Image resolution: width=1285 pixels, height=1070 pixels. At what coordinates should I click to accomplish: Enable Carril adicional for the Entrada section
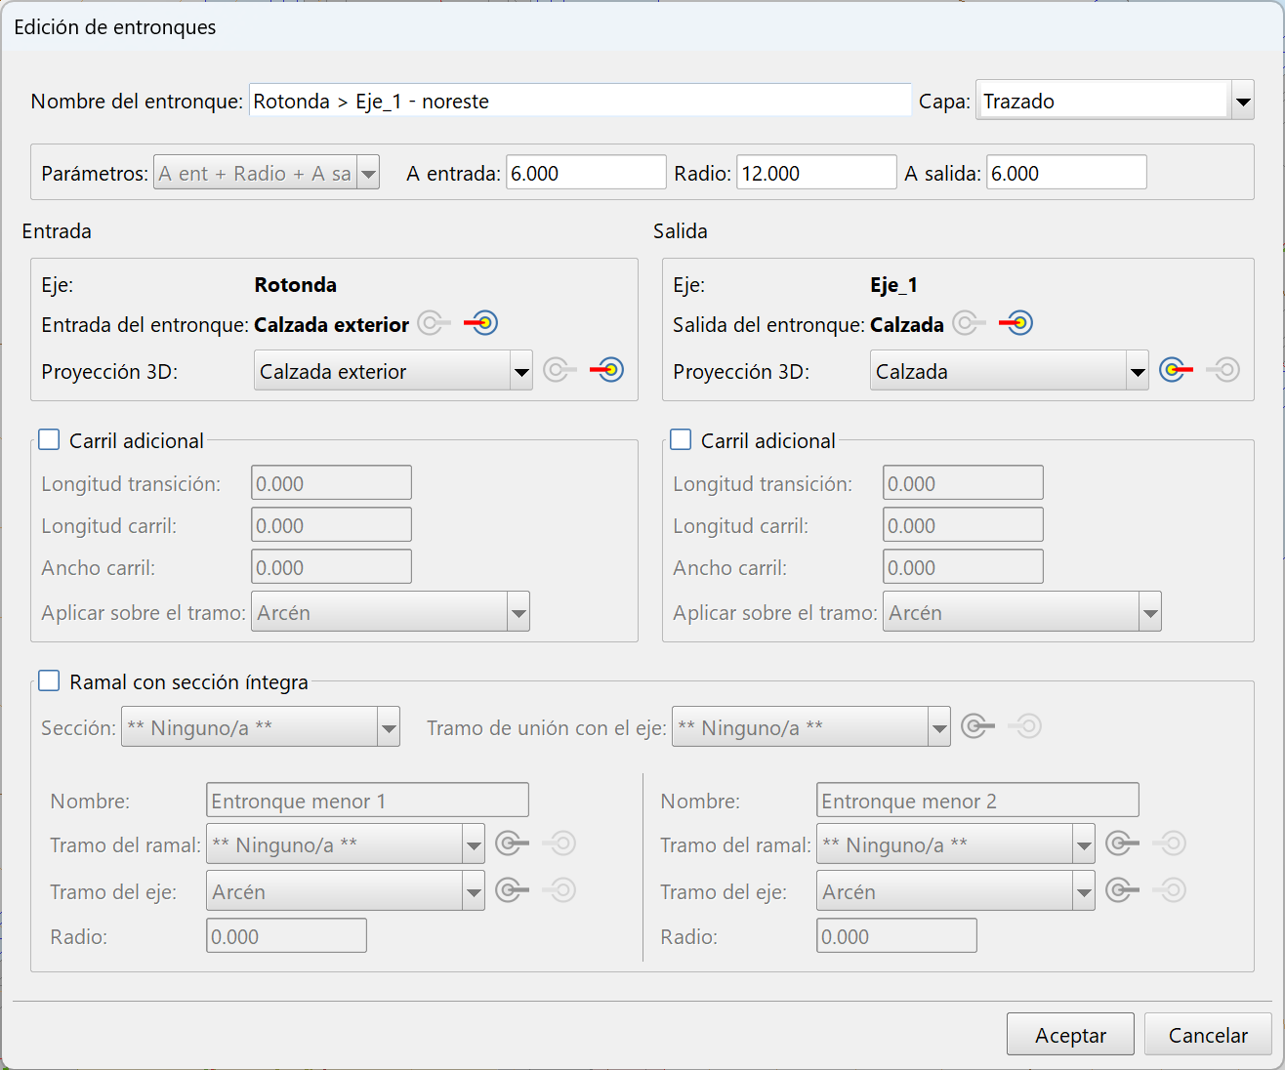[49, 439]
